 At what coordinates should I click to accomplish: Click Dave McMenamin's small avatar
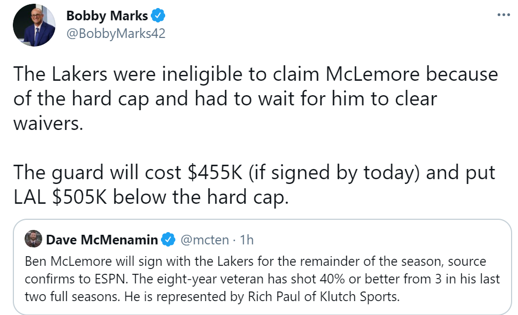click(x=34, y=240)
